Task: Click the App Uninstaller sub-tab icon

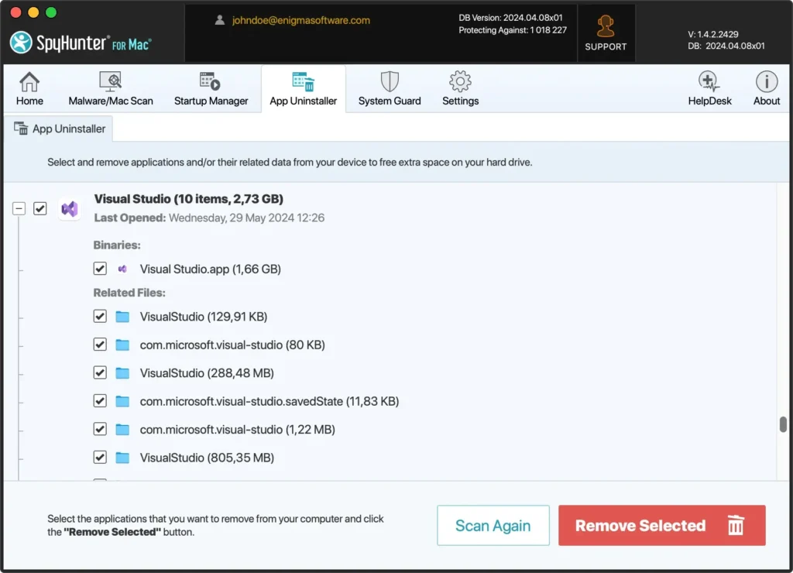Action: point(21,129)
